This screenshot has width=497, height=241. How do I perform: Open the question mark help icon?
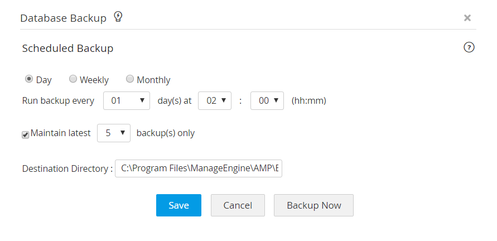point(469,47)
